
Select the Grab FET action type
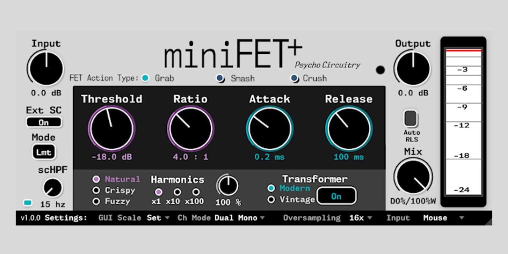point(146,78)
